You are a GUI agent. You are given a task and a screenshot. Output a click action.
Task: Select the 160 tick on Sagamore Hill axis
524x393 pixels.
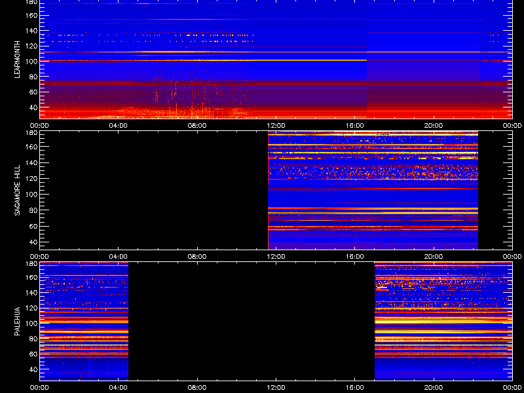pyautogui.click(x=31, y=147)
